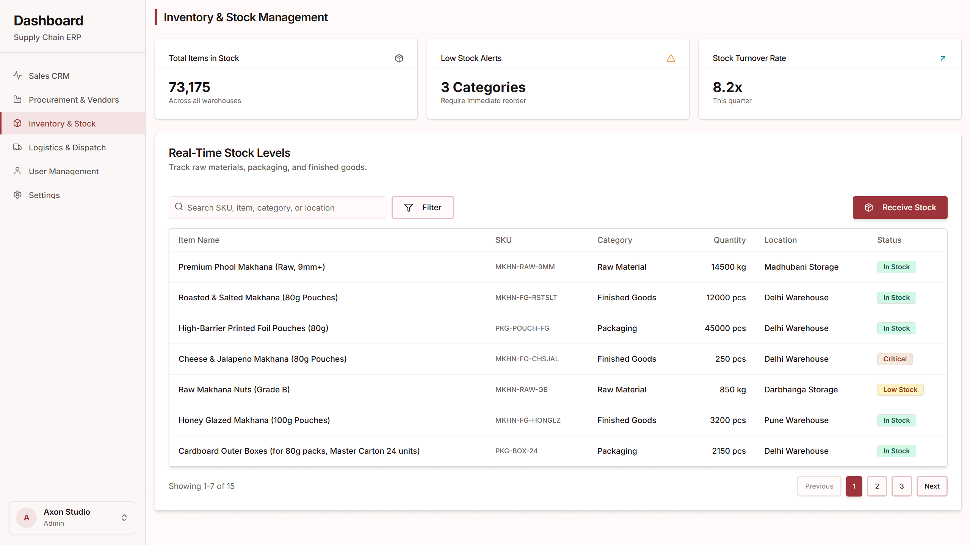Click the 14500 kg quantity value
The image size is (970, 545).
click(728, 267)
